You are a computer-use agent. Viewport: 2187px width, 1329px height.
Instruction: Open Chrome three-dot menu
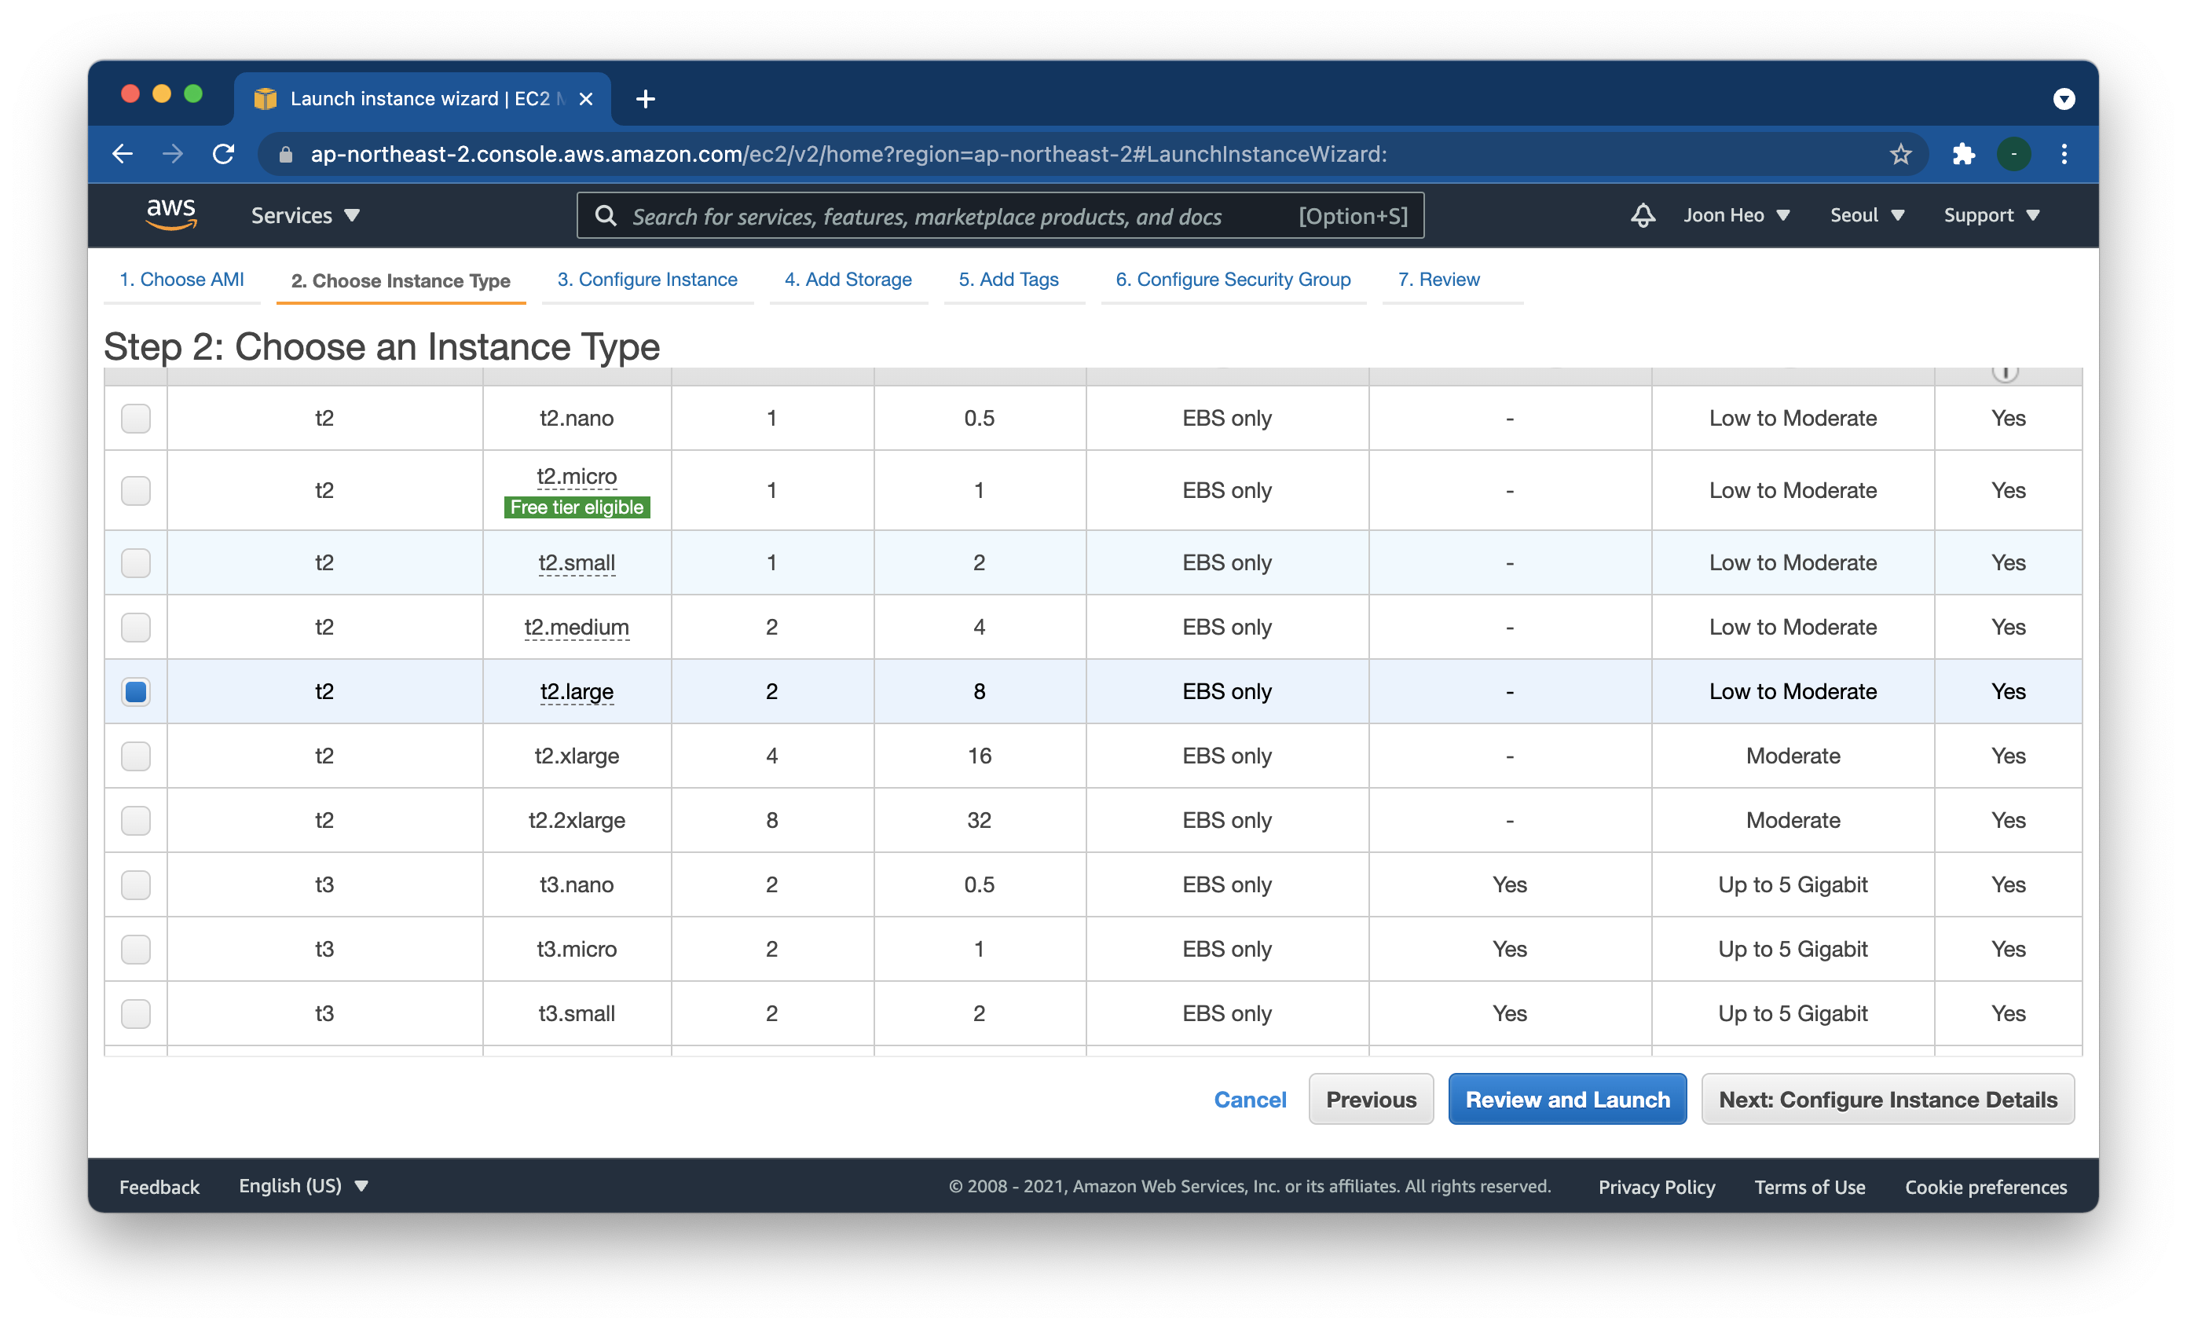[2064, 155]
